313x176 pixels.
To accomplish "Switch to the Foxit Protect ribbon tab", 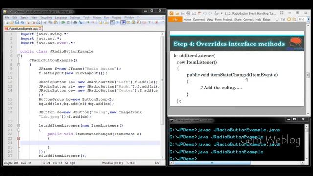I will tap(227, 20).
